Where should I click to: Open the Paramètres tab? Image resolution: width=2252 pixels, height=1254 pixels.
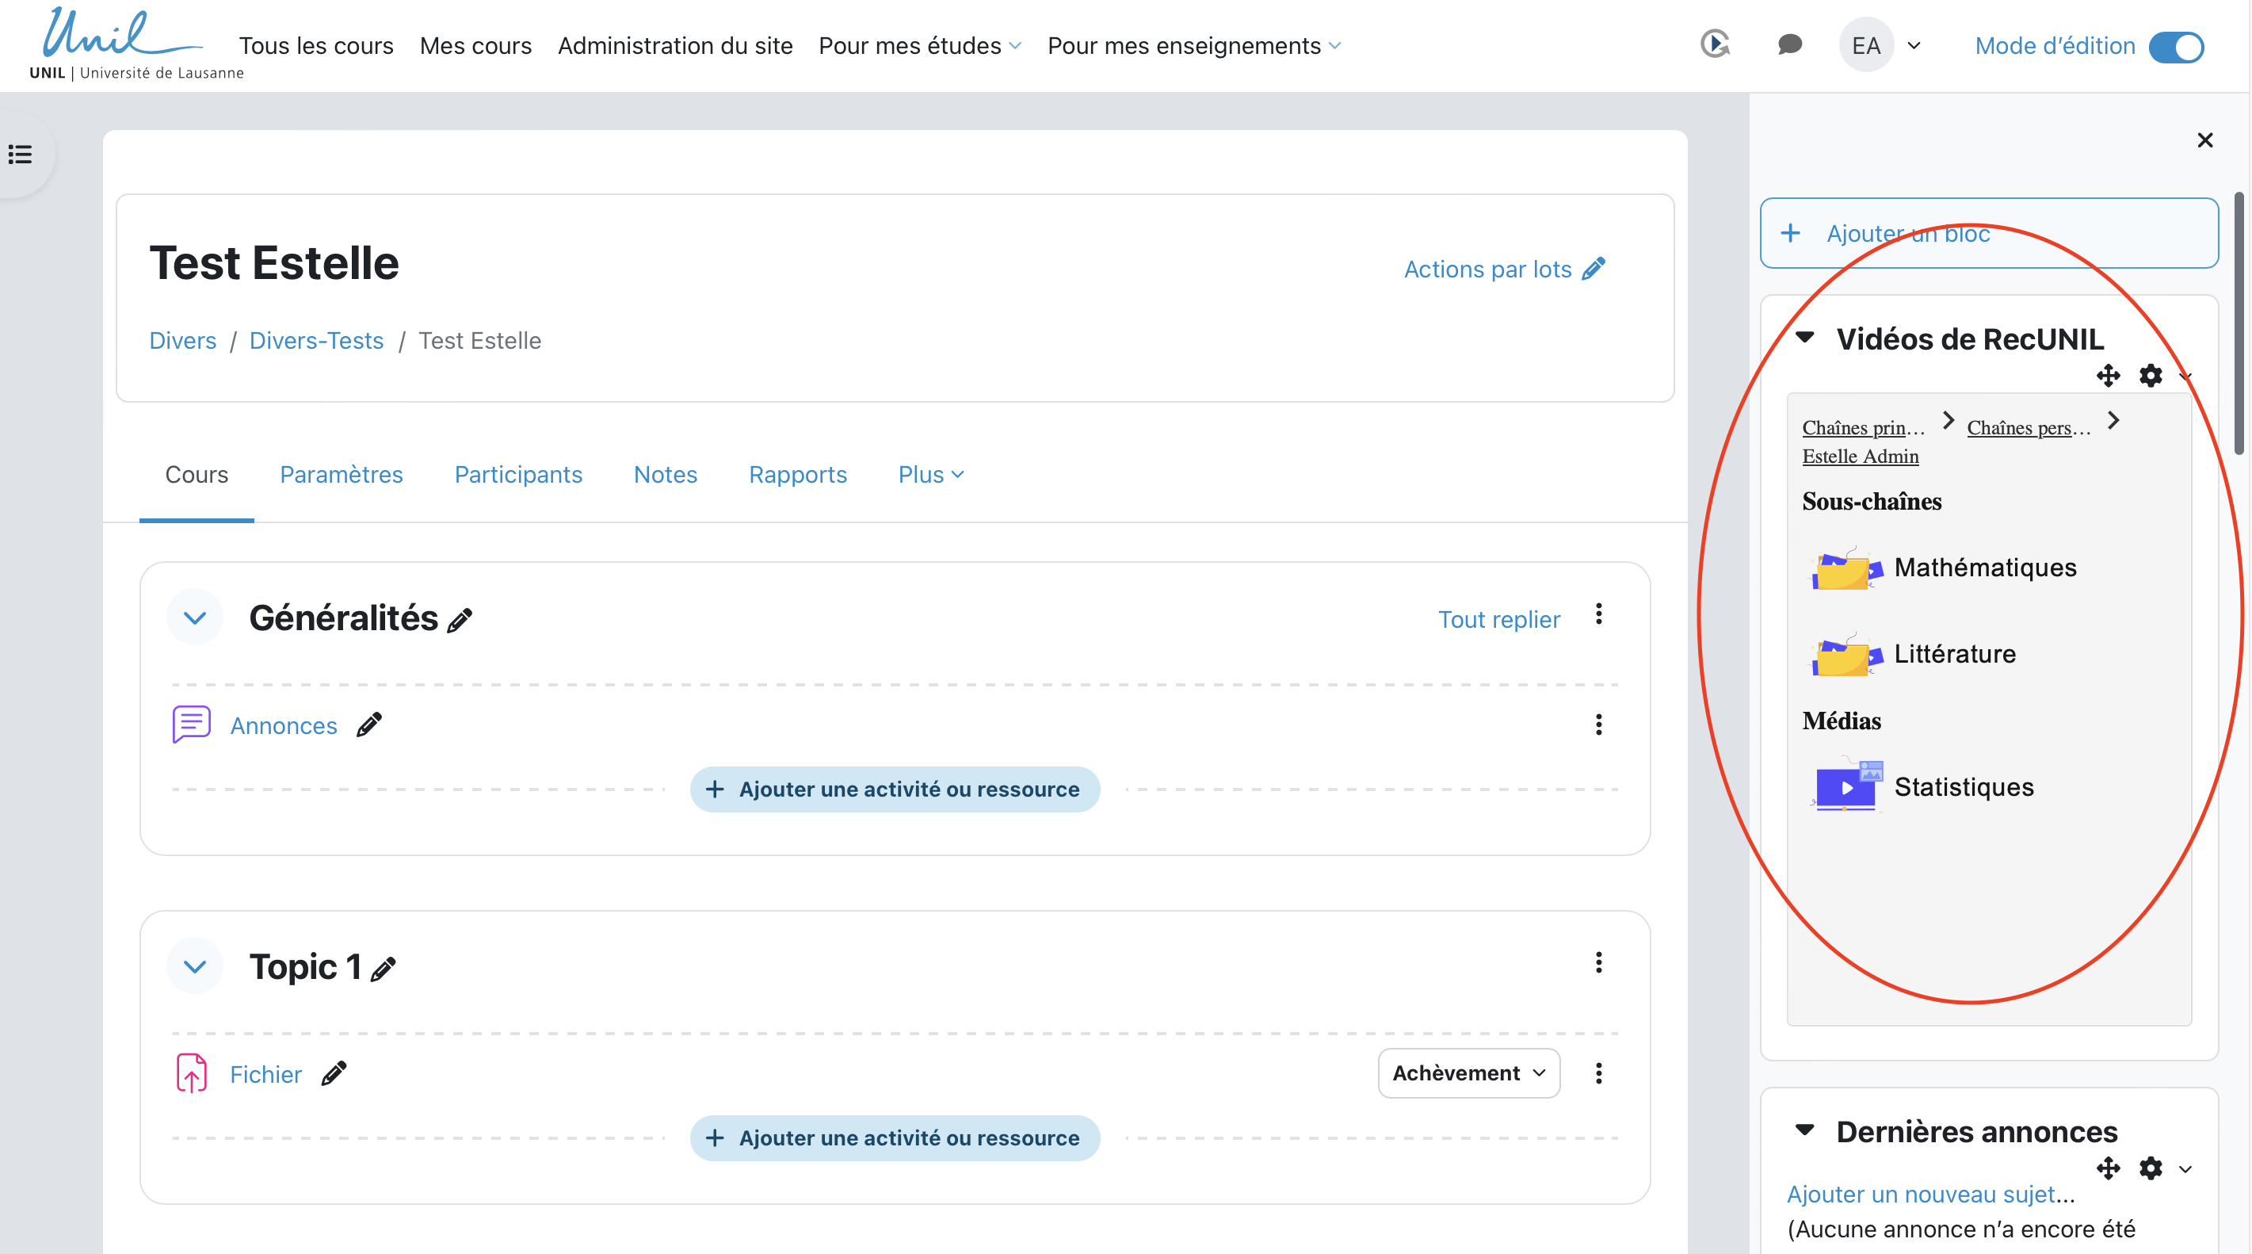[341, 474]
